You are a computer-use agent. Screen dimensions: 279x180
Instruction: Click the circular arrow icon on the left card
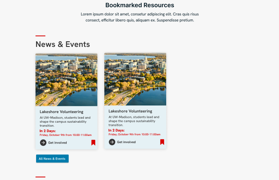click(43, 142)
